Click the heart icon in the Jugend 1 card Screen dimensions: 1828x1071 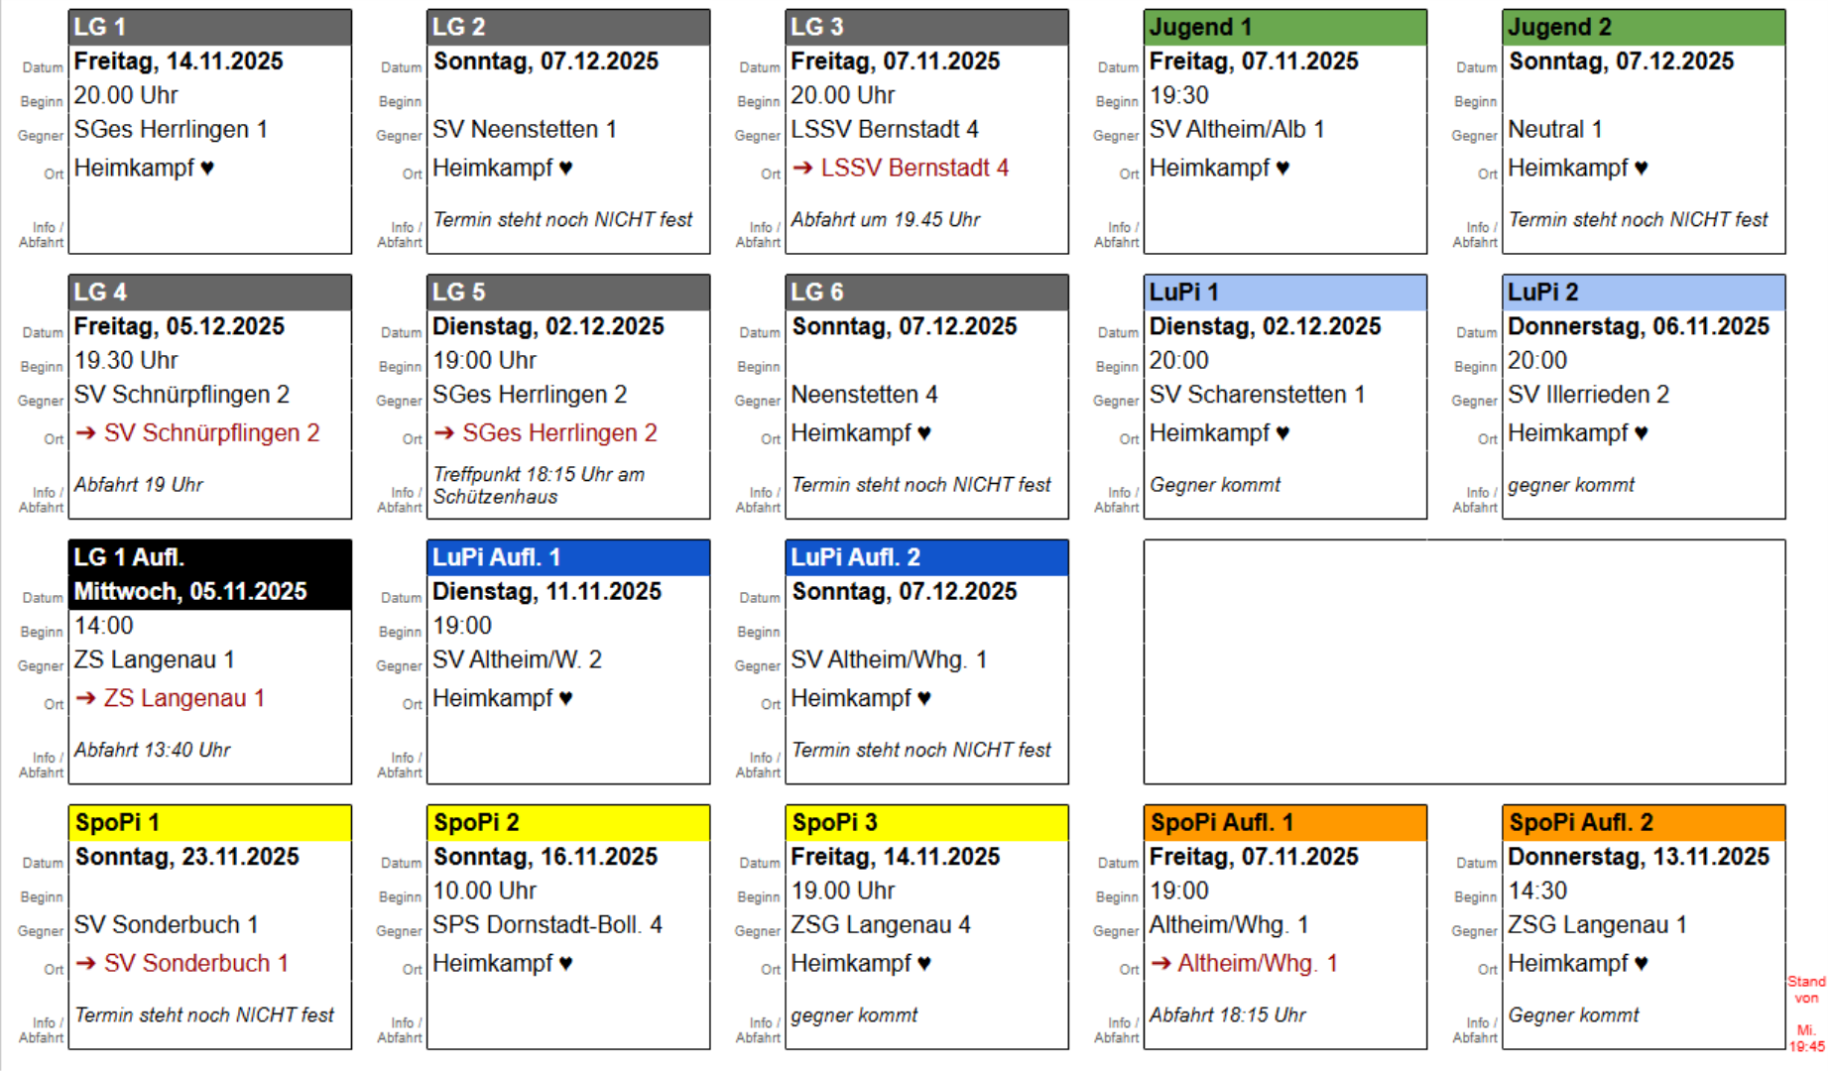pos(1282,169)
